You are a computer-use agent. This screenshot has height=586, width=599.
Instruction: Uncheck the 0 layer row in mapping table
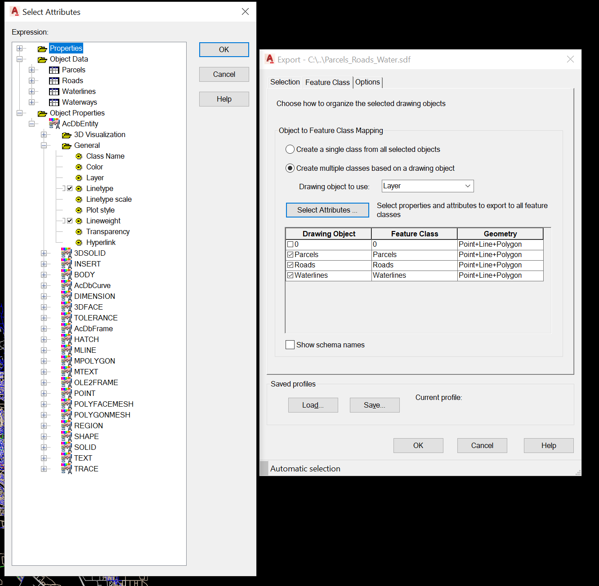(290, 244)
